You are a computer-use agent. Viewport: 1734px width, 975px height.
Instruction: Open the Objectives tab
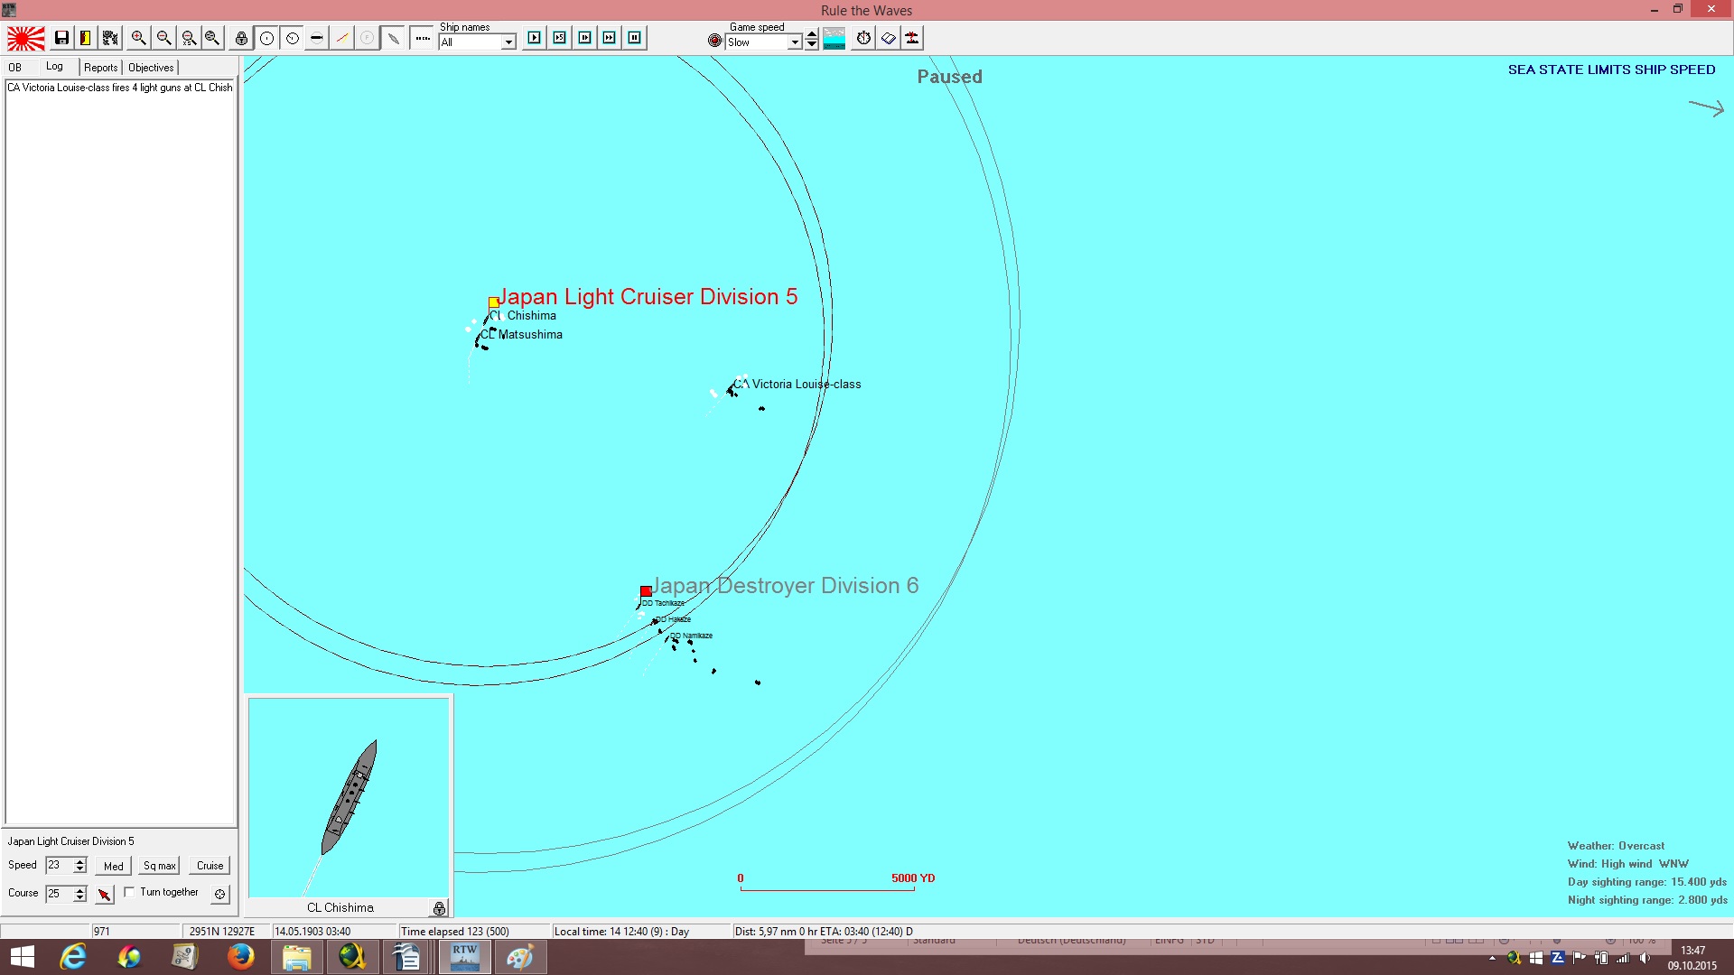click(x=151, y=68)
